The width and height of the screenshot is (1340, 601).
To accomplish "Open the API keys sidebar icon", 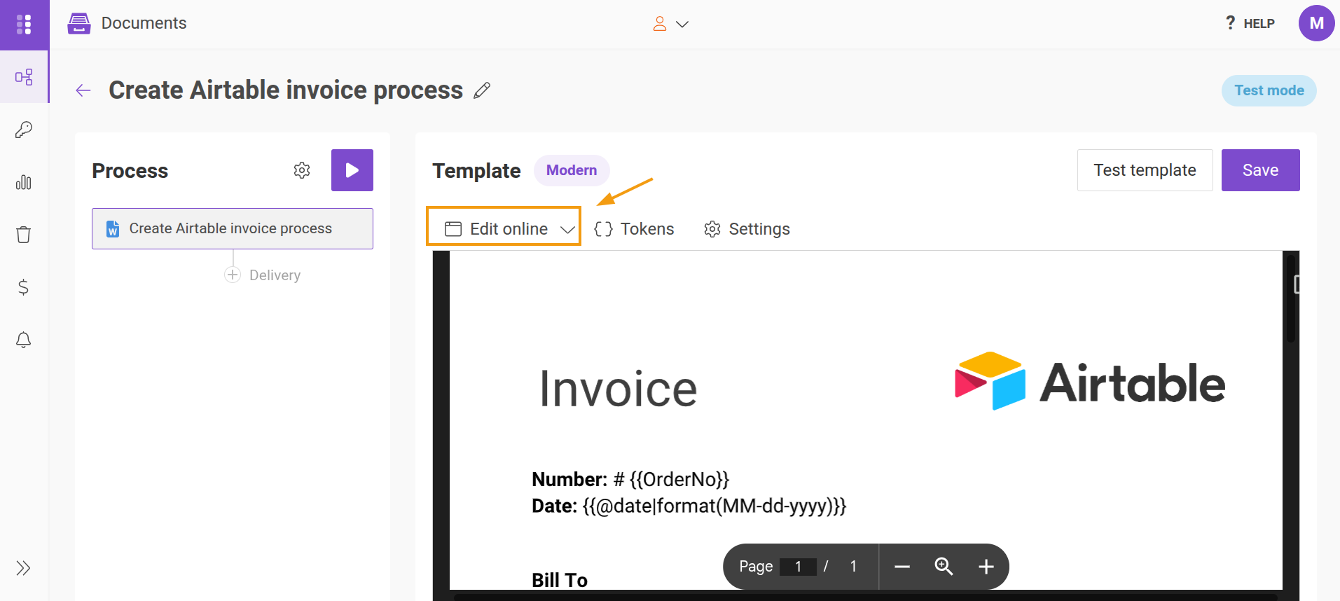I will tap(24, 130).
